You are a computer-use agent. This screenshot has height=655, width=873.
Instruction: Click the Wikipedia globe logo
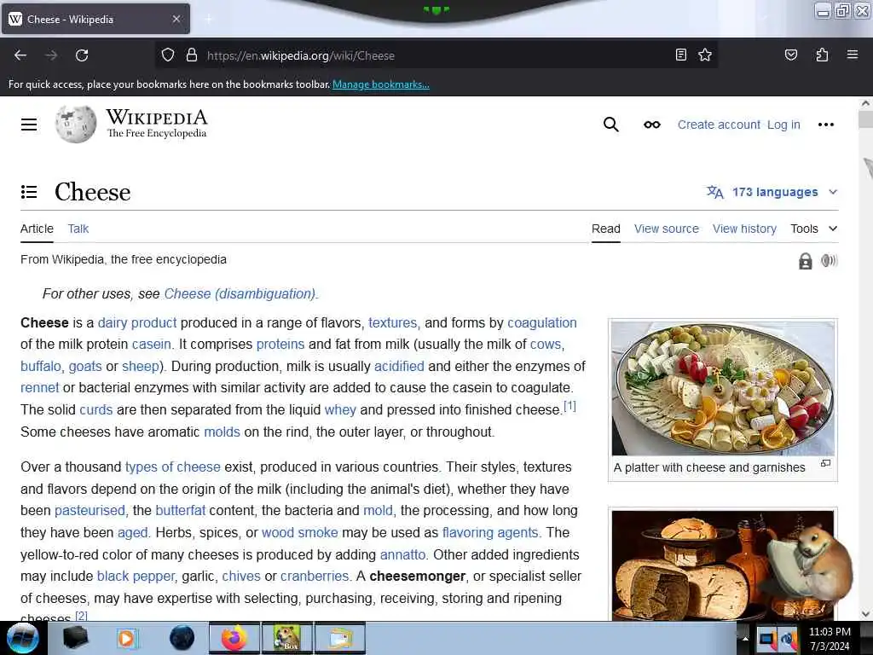click(76, 124)
